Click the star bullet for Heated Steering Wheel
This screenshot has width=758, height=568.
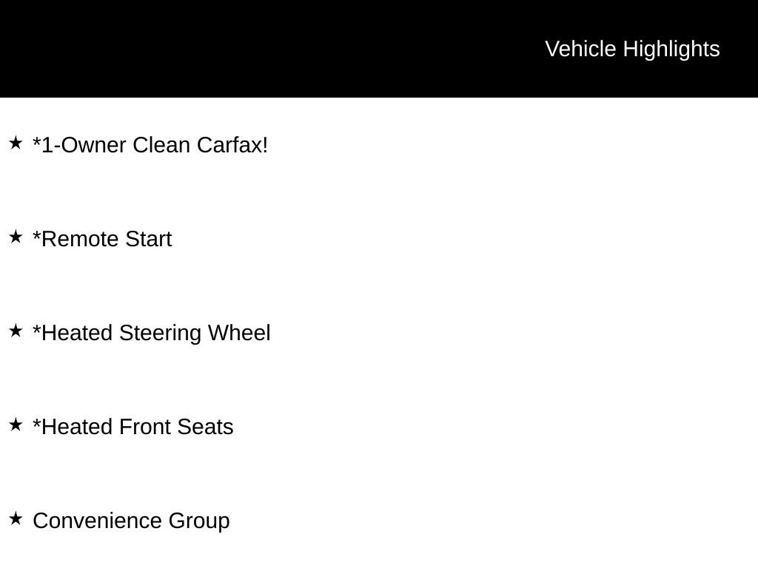tap(16, 331)
